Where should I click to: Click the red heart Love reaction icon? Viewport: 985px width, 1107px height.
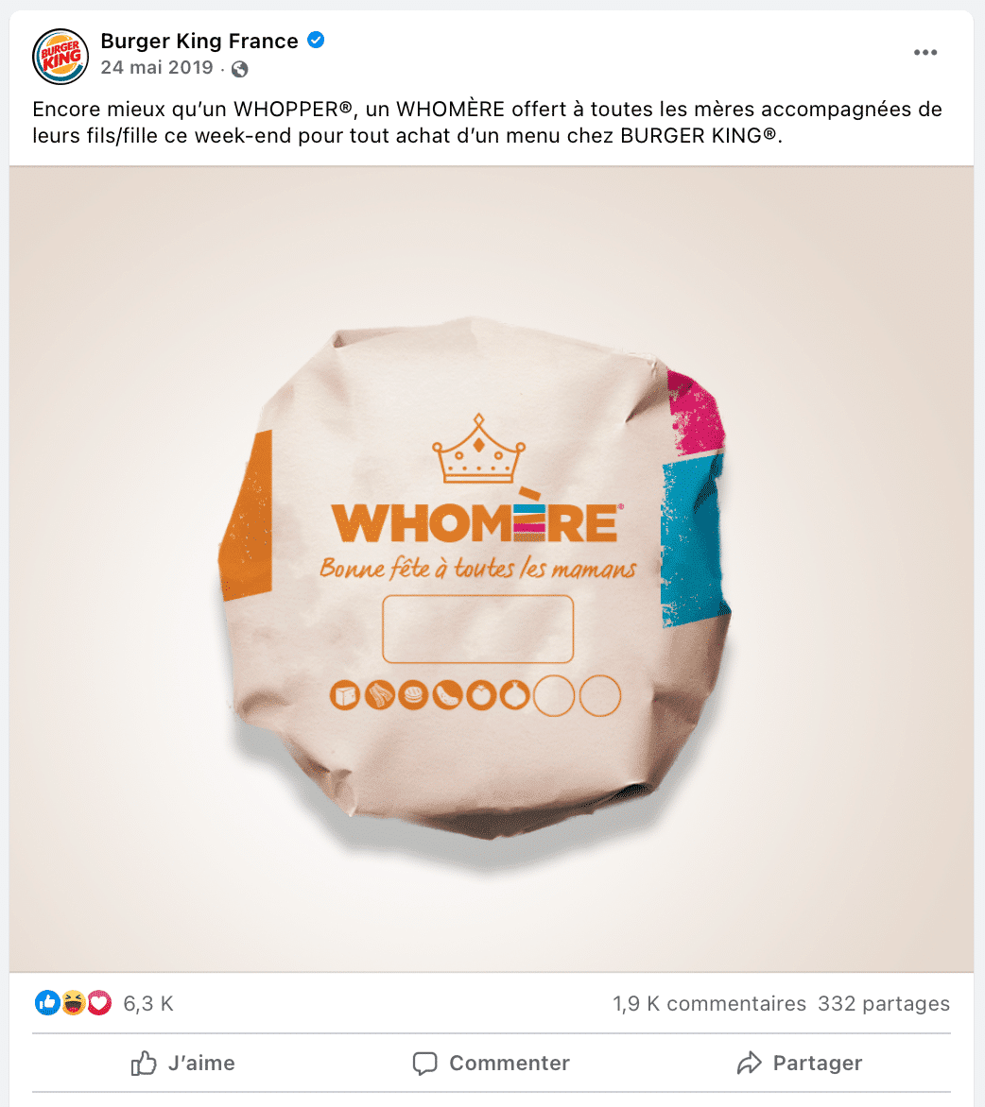[99, 1002]
